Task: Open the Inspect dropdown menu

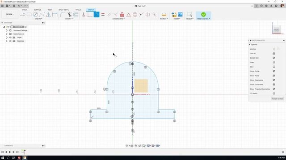Action: tap(164, 19)
